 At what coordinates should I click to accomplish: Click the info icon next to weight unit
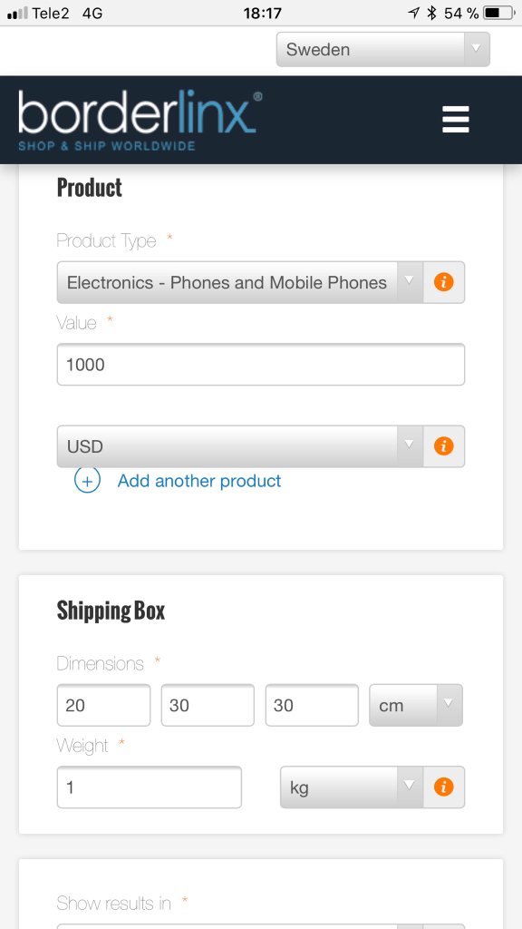443,787
